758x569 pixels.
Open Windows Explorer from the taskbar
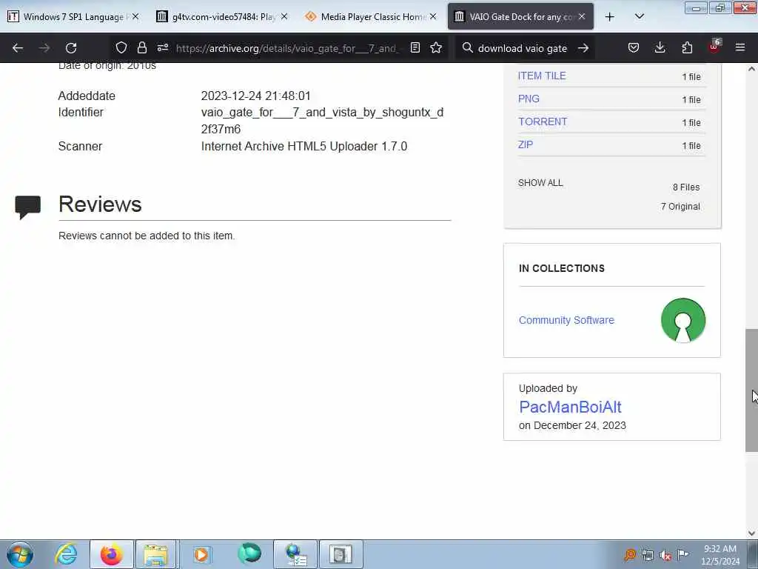pyautogui.click(x=155, y=554)
